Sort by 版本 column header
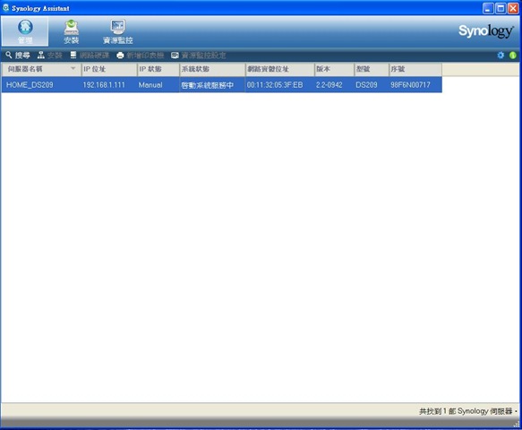Screen dimensions: 522x430 point(334,69)
